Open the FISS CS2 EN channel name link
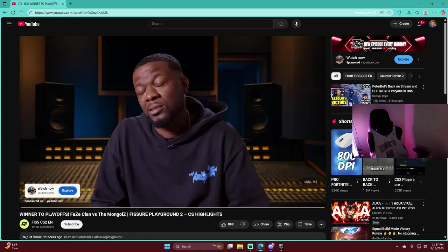This screenshot has height=252, width=448. pos(42,222)
